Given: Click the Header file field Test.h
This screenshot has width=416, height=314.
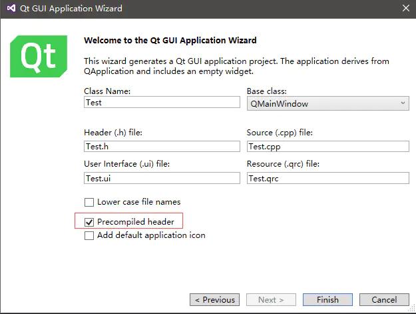Looking at the screenshot, I should [x=162, y=147].
